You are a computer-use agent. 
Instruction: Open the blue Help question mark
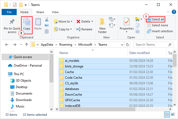[174, 12]
